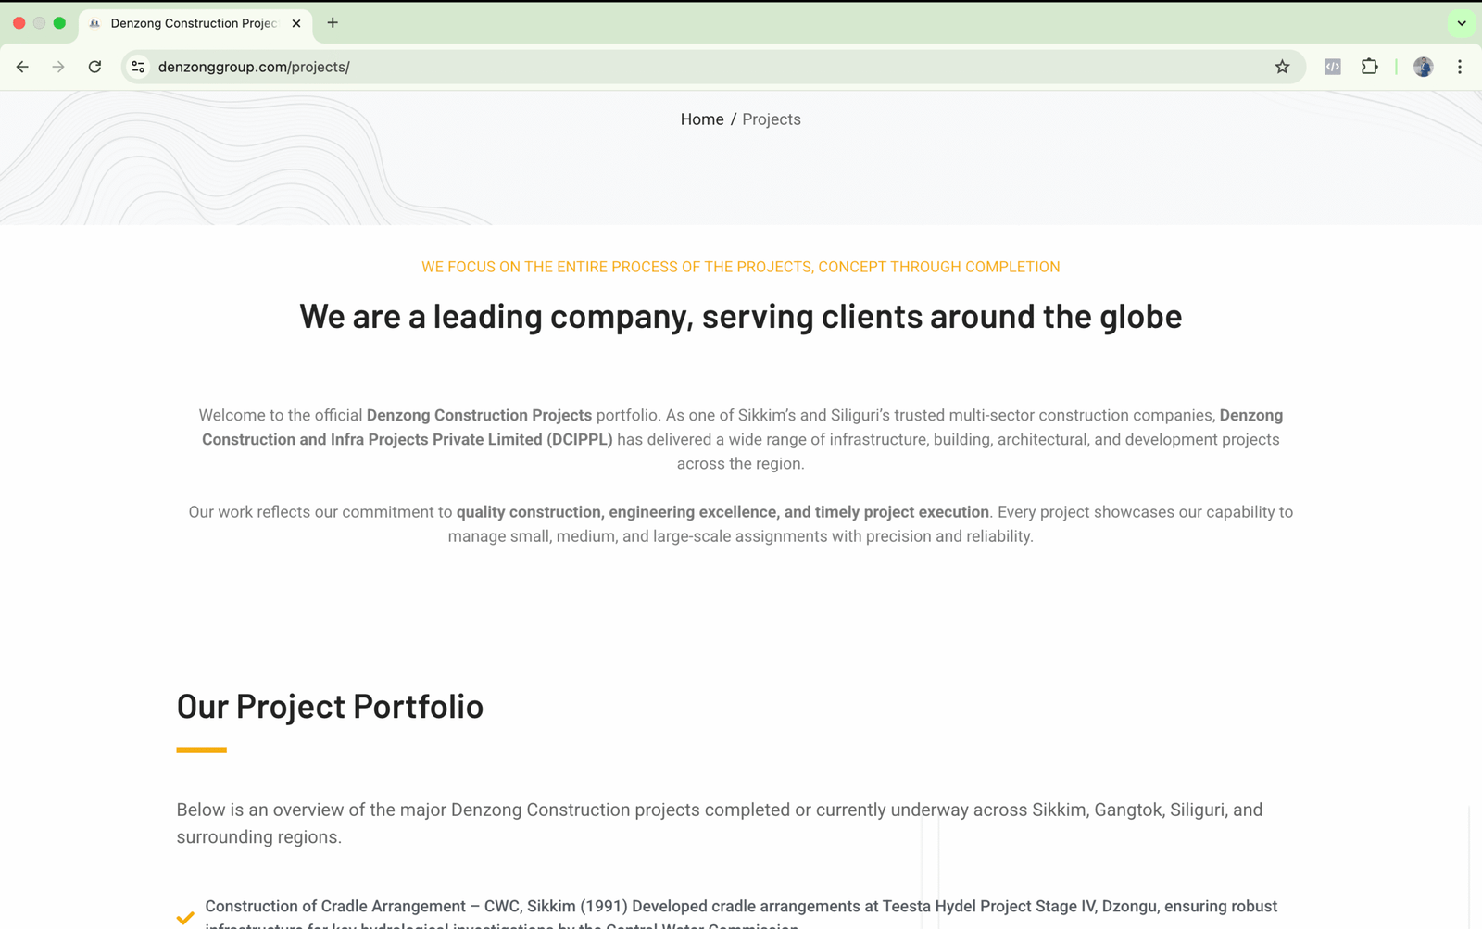The width and height of the screenshot is (1482, 929).
Task: Click the browser back arrow button
Action: click(x=22, y=67)
